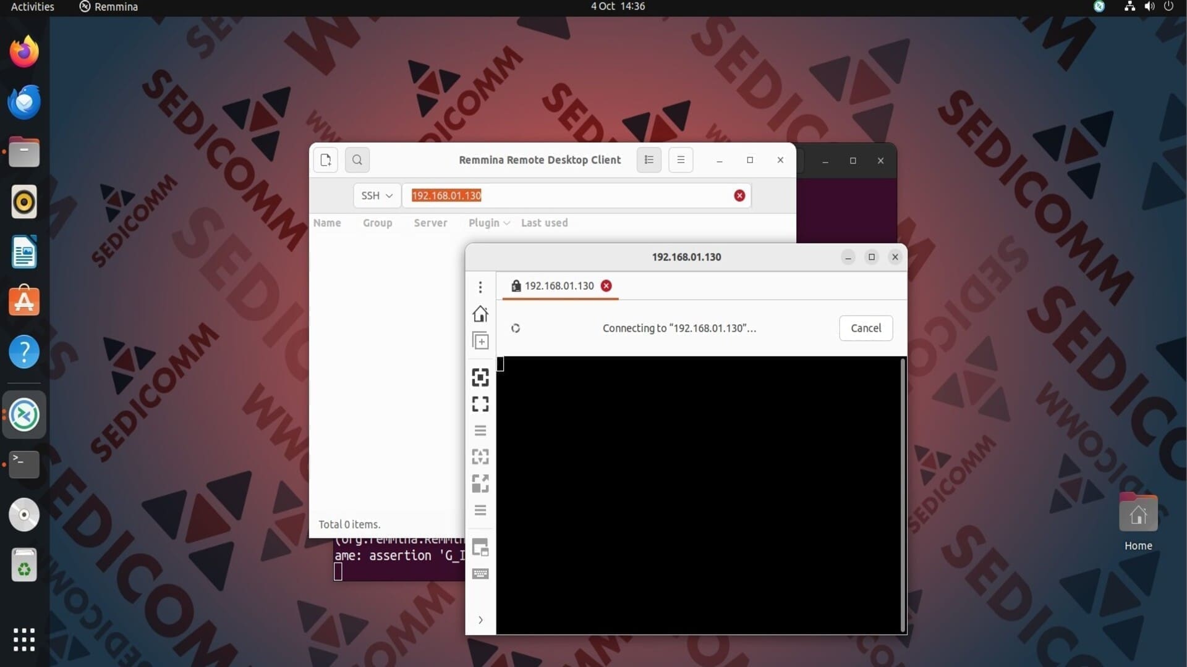Click the "Total 0 items." status text

tap(349, 524)
